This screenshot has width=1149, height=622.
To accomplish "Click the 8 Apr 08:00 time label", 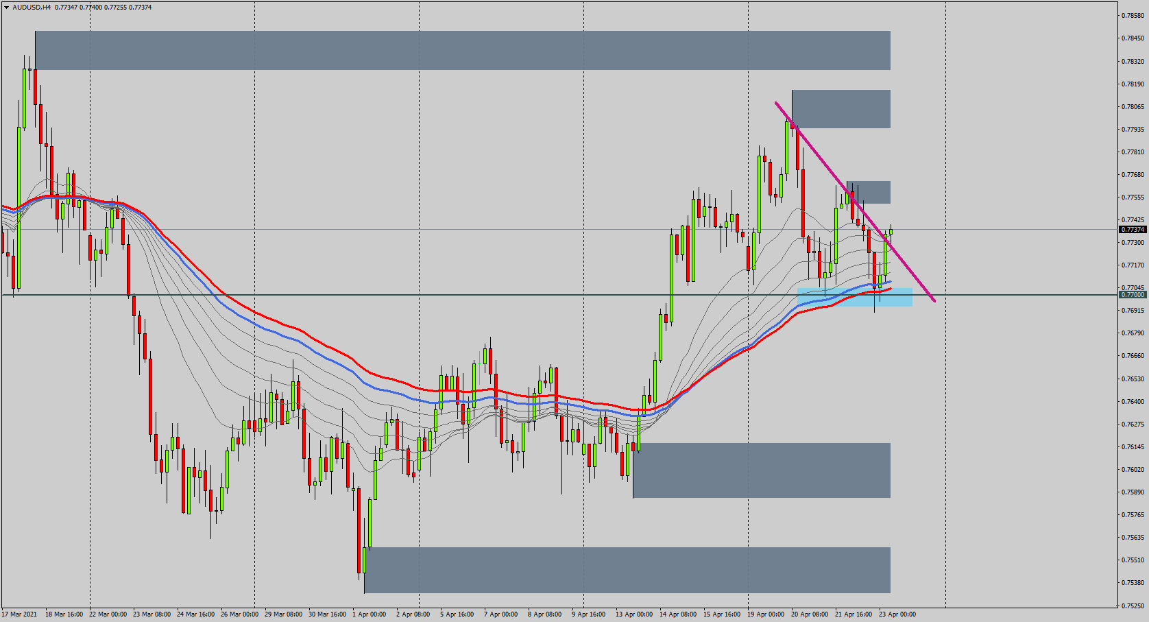I will (544, 614).
